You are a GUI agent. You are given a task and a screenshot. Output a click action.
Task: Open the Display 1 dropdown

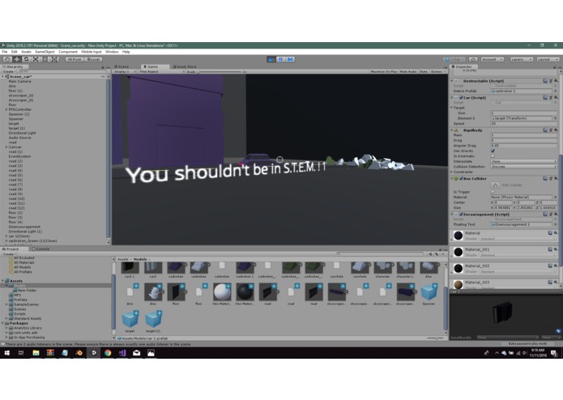coord(125,71)
